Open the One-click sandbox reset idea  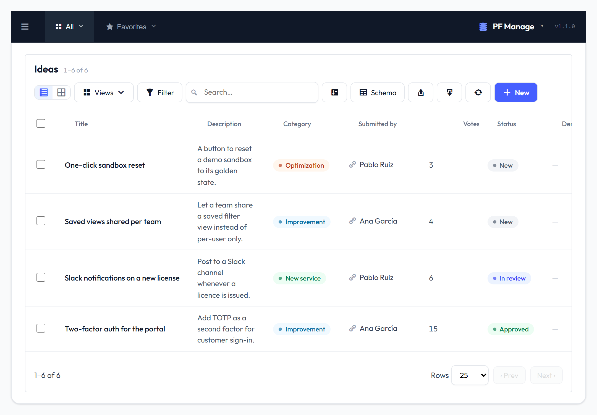(x=105, y=165)
